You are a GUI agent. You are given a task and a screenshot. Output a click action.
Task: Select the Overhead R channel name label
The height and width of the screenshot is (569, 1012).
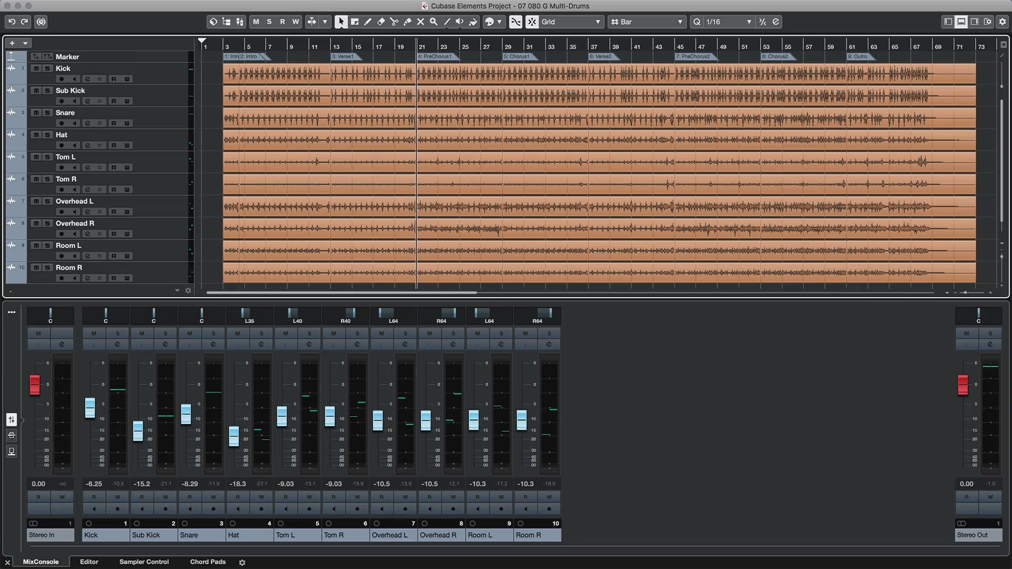click(441, 535)
